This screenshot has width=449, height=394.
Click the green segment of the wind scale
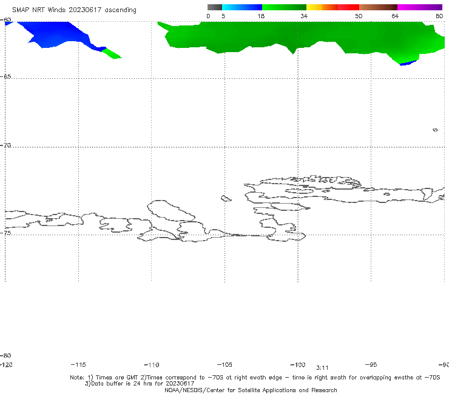tap(285, 7)
